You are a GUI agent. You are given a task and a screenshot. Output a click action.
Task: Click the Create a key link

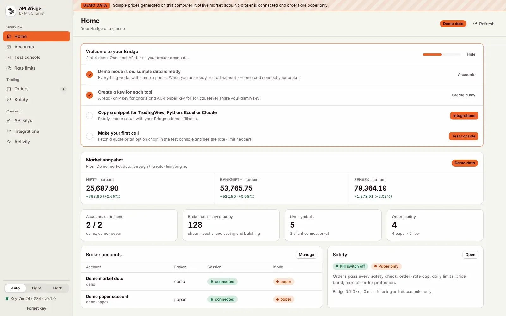(463, 95)
